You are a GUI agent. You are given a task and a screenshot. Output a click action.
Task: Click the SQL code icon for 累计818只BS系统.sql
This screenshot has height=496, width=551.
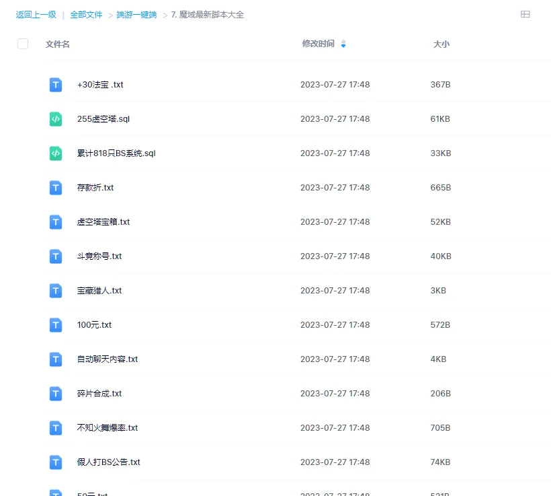(56, 153)
